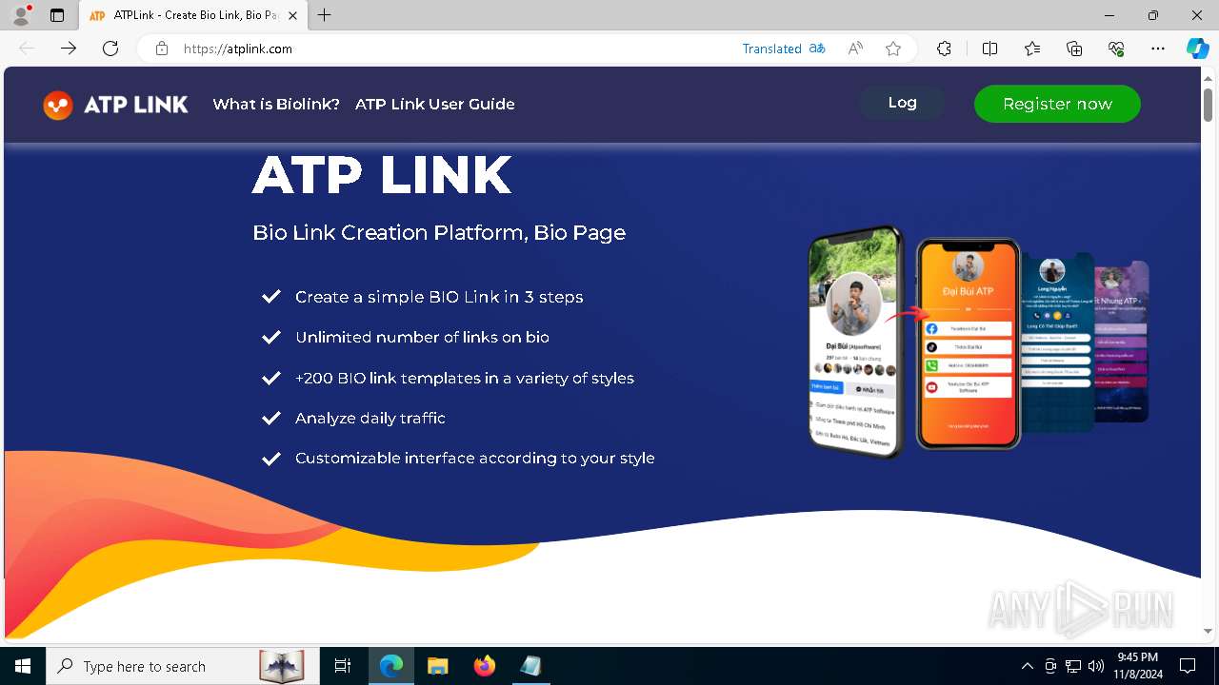Click the phone mockups image

point(978,342)
